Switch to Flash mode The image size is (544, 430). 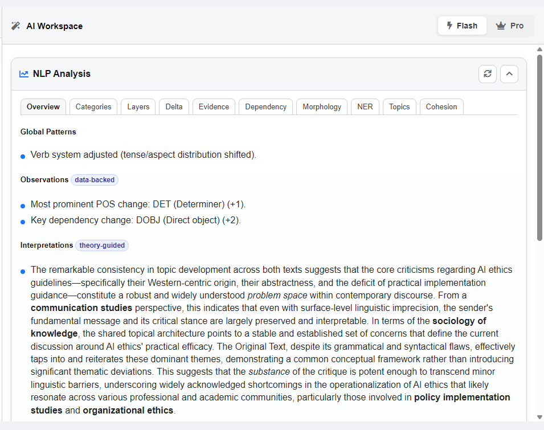(462, 26)
